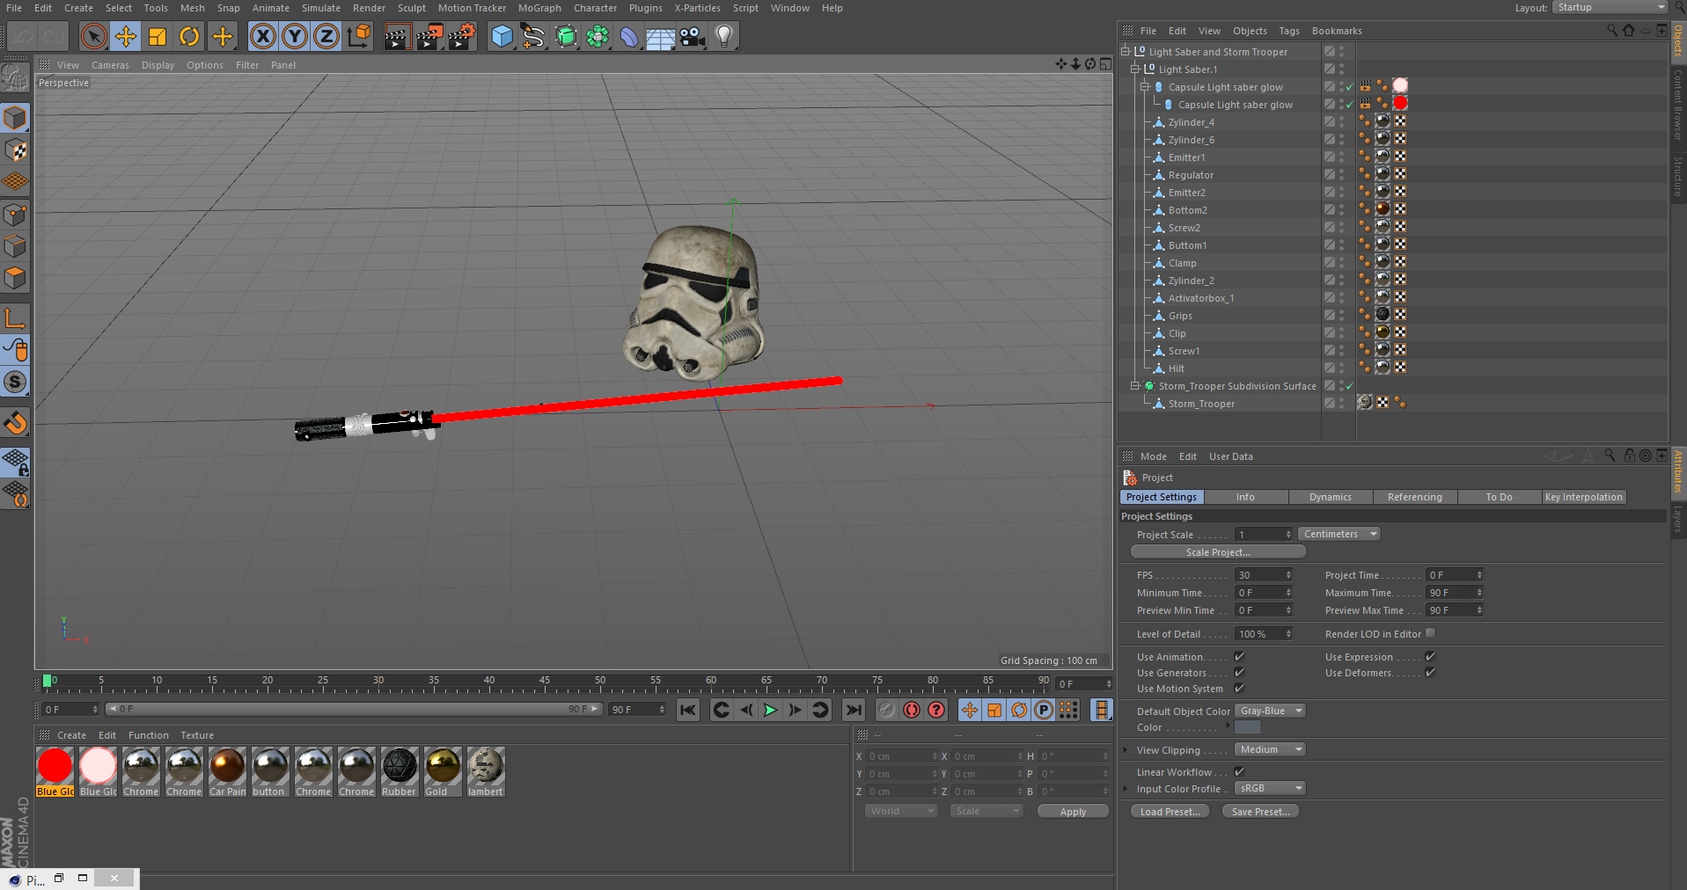Toggle visibility dots for Zylinder_4 object
Screen dimensions: 1687x890
pyautogui.click(x=1342, y=122)
